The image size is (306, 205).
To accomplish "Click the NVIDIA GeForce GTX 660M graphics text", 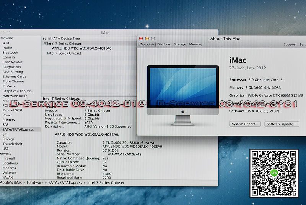I will [x=275, y=95].
